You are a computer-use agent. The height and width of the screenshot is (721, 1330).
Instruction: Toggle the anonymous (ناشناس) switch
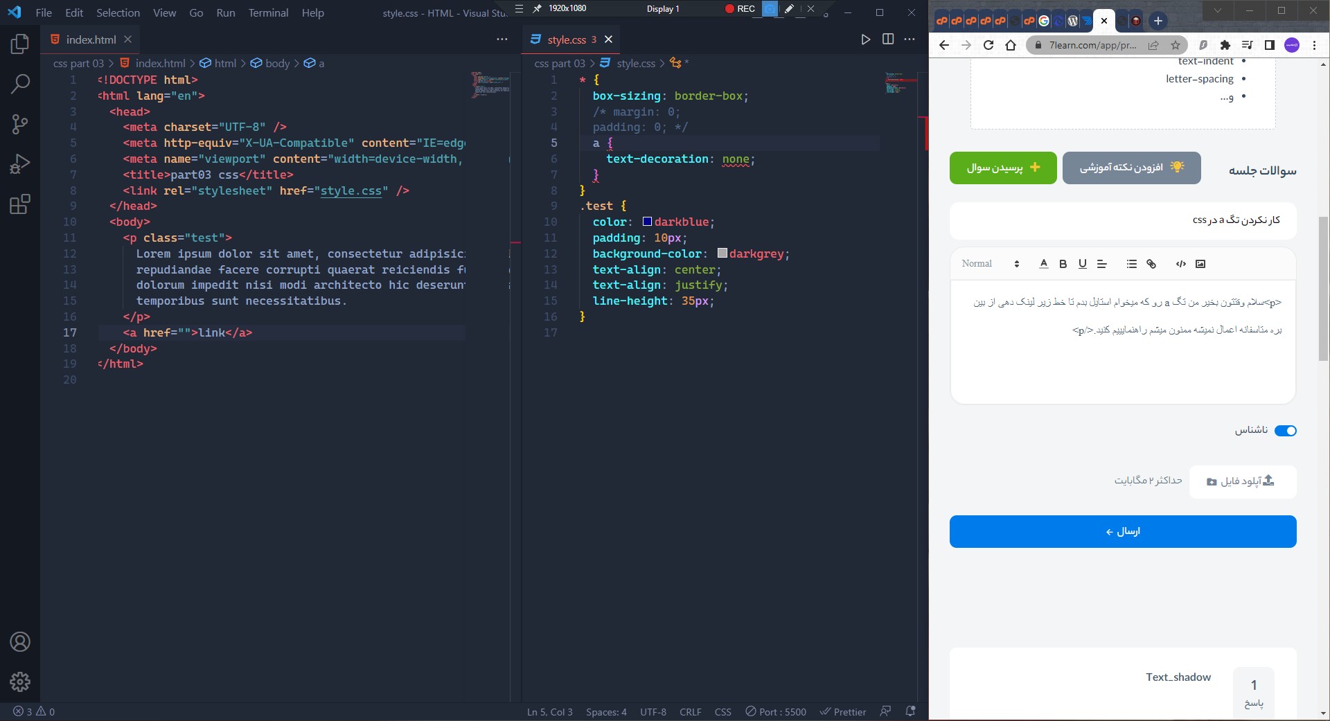[1286, 431]
